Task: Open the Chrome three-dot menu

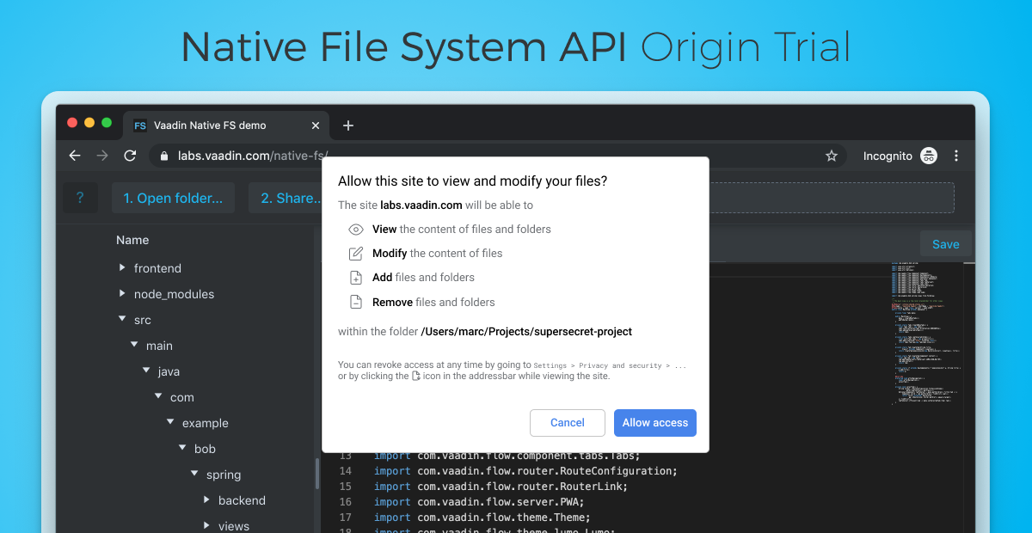Action: click(956, 156)
